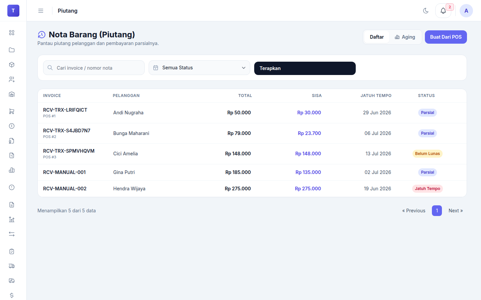Select the Daftar tab
This screenshot has width=481, height=300.
(x=377, y=37)
